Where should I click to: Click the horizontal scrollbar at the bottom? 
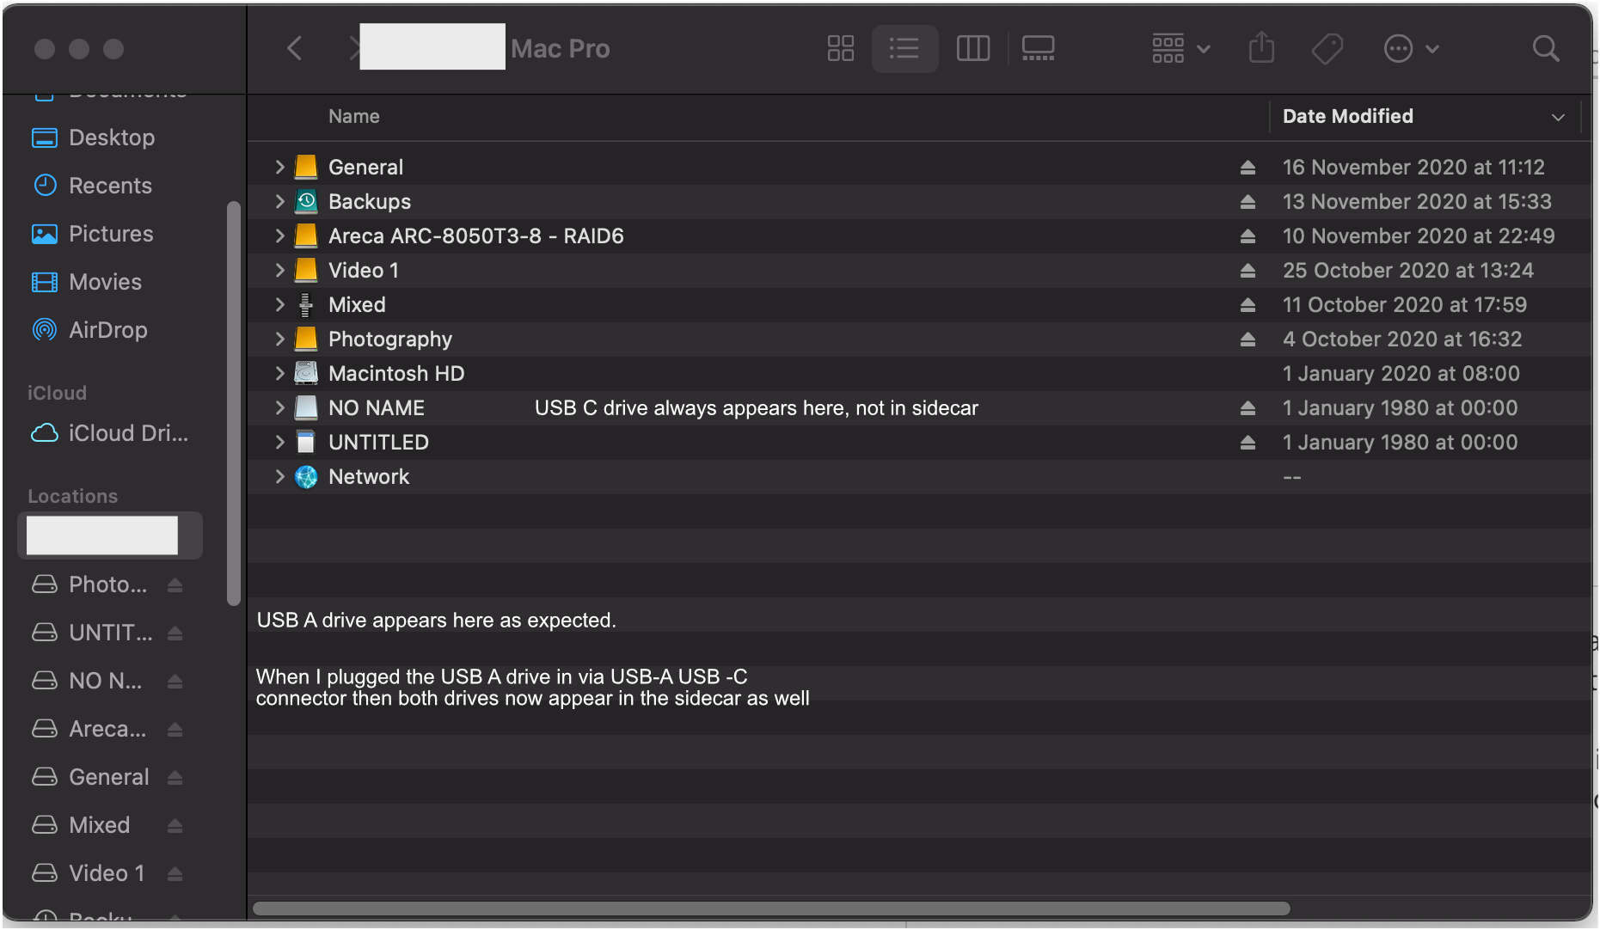coord(771,908)
